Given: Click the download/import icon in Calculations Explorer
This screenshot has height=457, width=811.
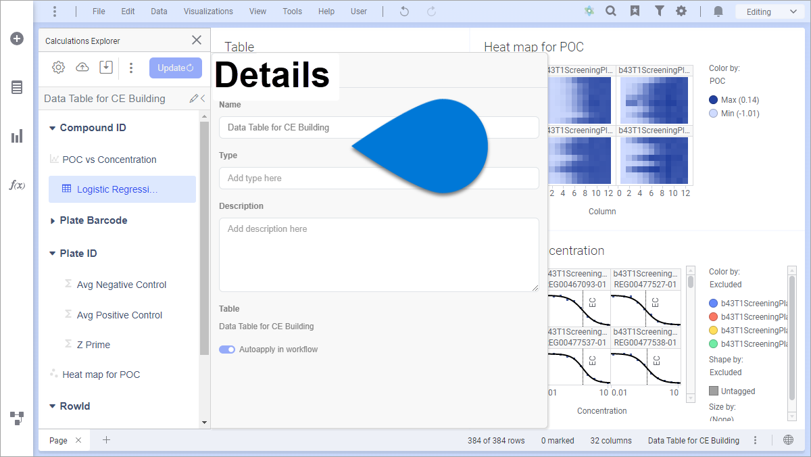Looking at the screenshot, I should coord(105,67).
